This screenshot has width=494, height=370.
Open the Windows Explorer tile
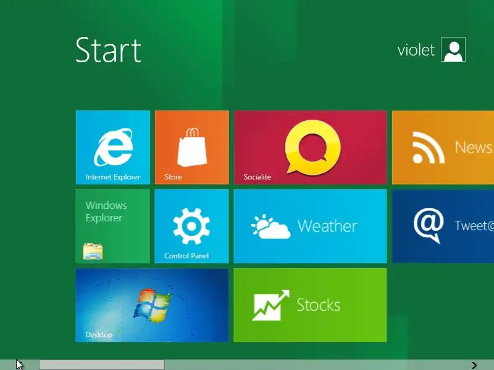pos(113,226)
